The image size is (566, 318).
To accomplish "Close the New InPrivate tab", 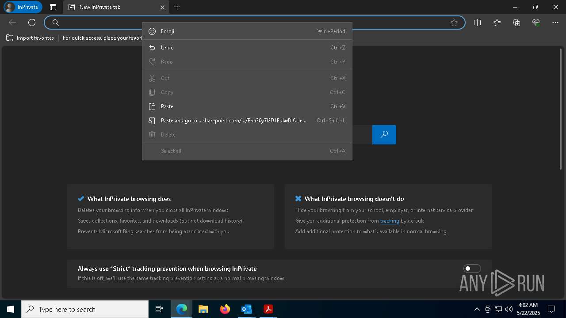I will coord(162,7).
